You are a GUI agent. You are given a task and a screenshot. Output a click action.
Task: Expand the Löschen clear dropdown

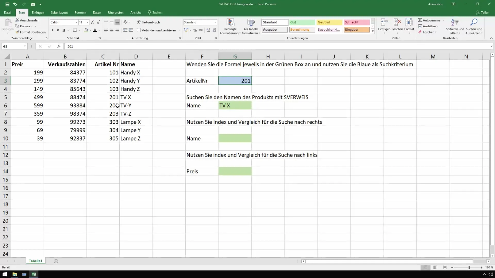click(x=435, y=32)
